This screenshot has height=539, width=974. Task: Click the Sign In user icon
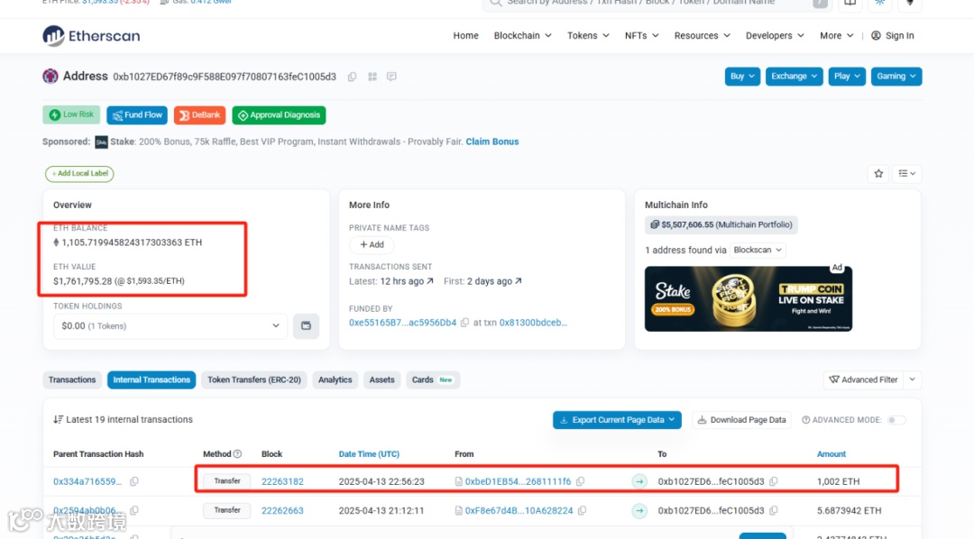coord(876,36)
